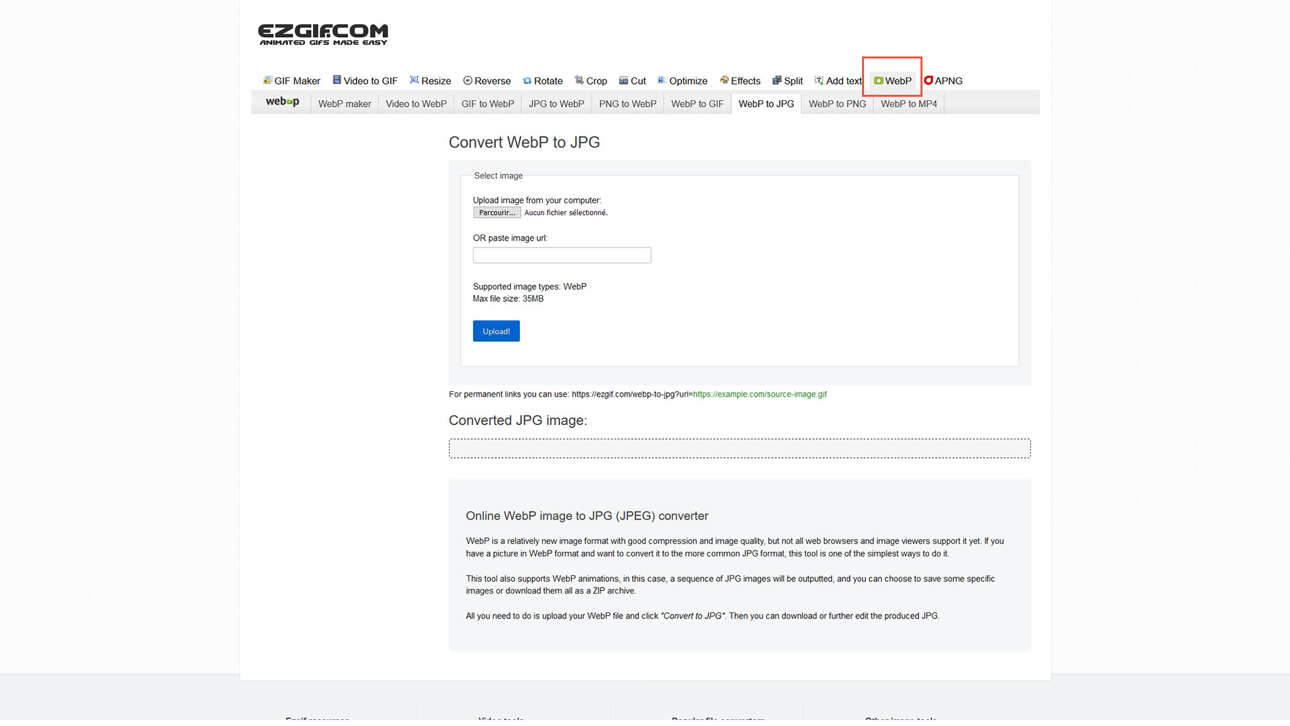This screenshot has width=1290, height=726.
Task: Select the WebP menu item
Action: [893, 81]
